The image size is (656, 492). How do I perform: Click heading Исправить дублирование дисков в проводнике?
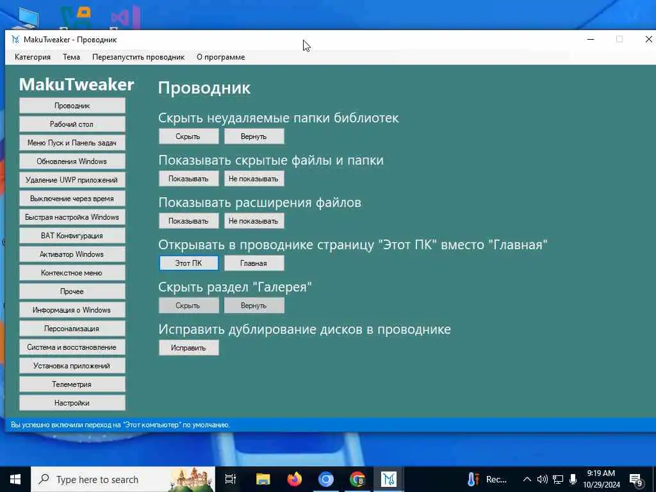pos(304,329)
